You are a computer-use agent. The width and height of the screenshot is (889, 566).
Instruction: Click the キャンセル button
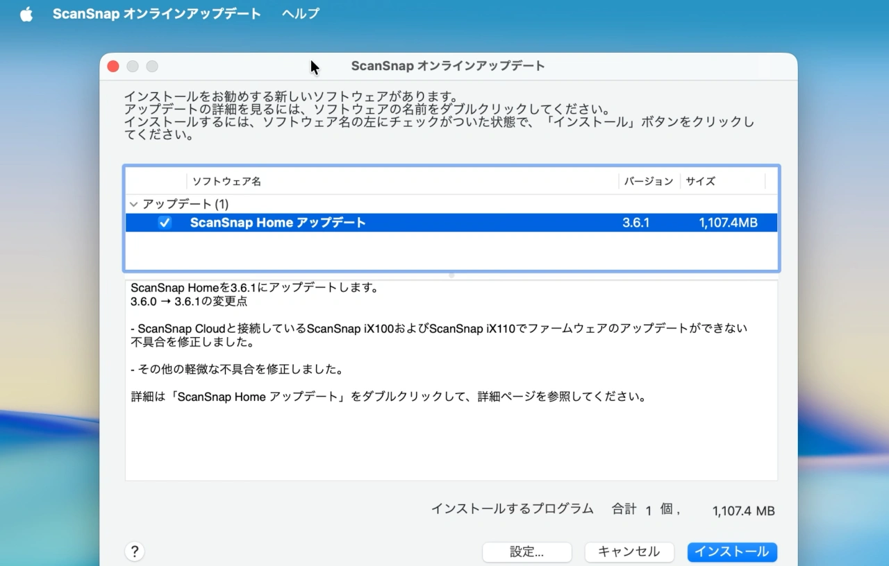coord(629,551)
